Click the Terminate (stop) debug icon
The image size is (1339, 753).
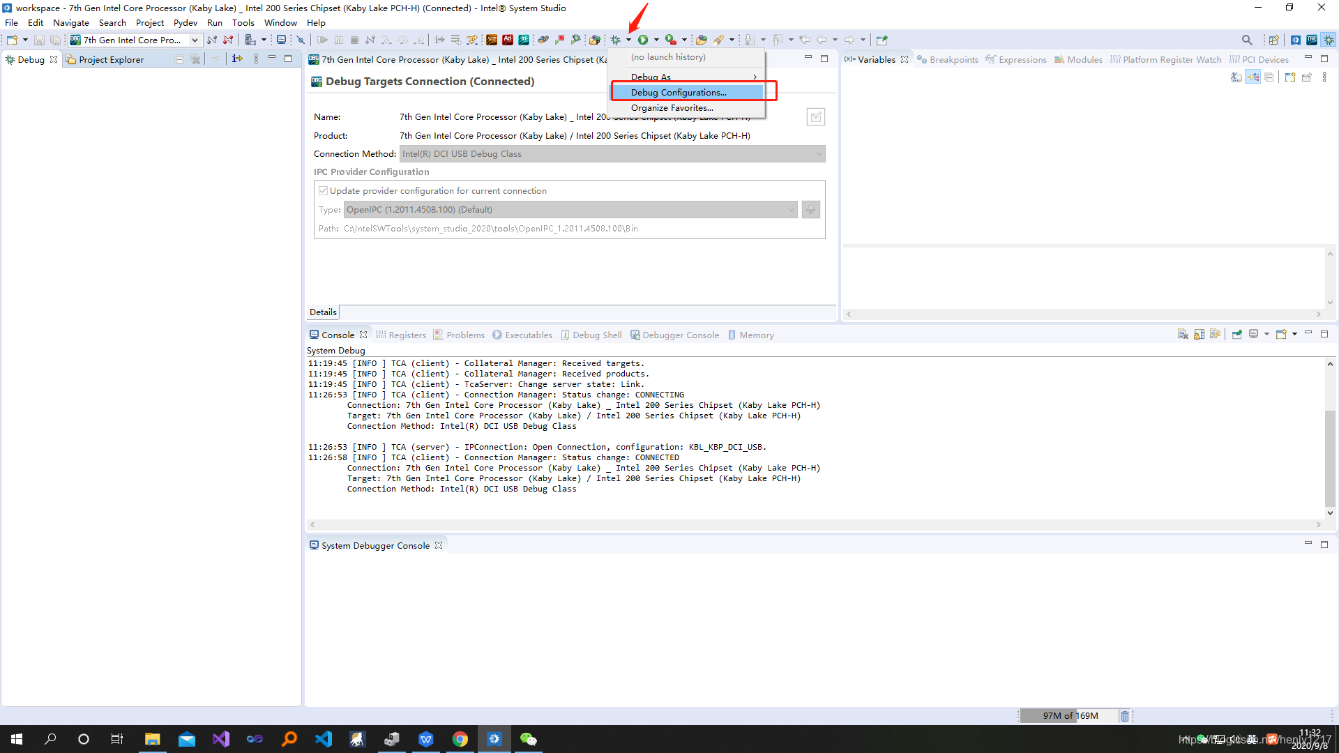click(354, 40)
